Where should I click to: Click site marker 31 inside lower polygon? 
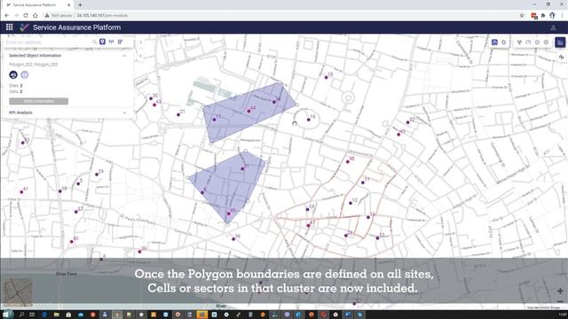242,168
